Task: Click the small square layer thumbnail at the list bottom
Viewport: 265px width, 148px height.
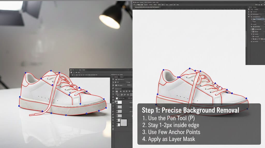Action: [x=119, y=125]
